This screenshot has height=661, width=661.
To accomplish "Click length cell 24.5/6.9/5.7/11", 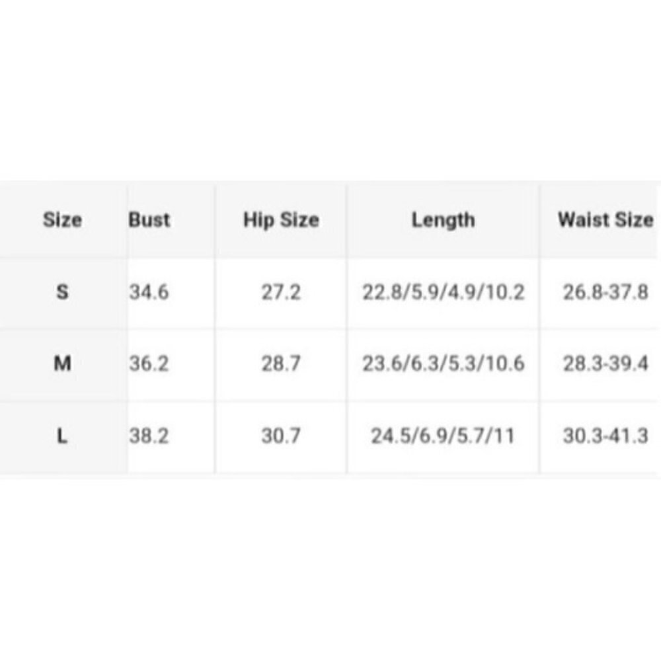I will [442, 436].
